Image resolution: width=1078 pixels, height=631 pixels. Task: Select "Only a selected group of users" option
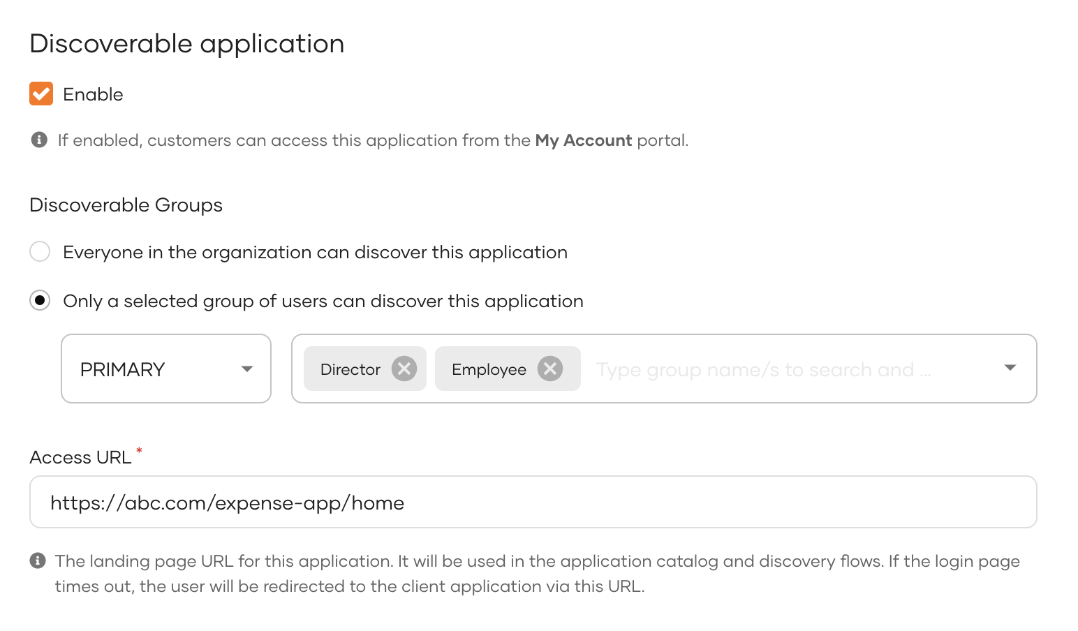coord(40,300)
